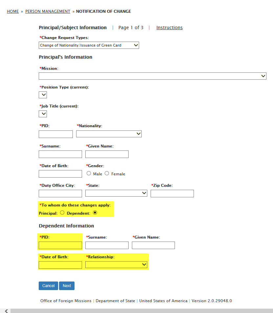
Task: Select the Male gender radio button
Action: tap(89, 173)
